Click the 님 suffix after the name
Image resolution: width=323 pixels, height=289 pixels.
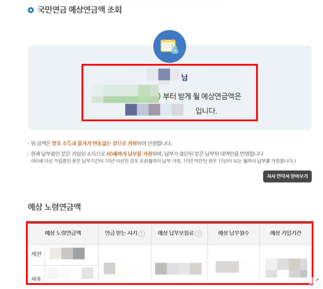click(x=185, y=77)
